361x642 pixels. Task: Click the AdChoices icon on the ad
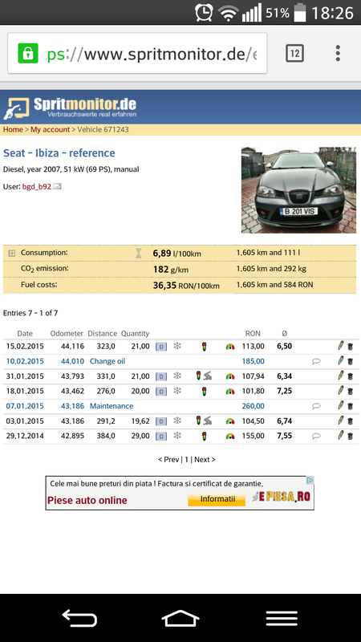click(310, 480)
